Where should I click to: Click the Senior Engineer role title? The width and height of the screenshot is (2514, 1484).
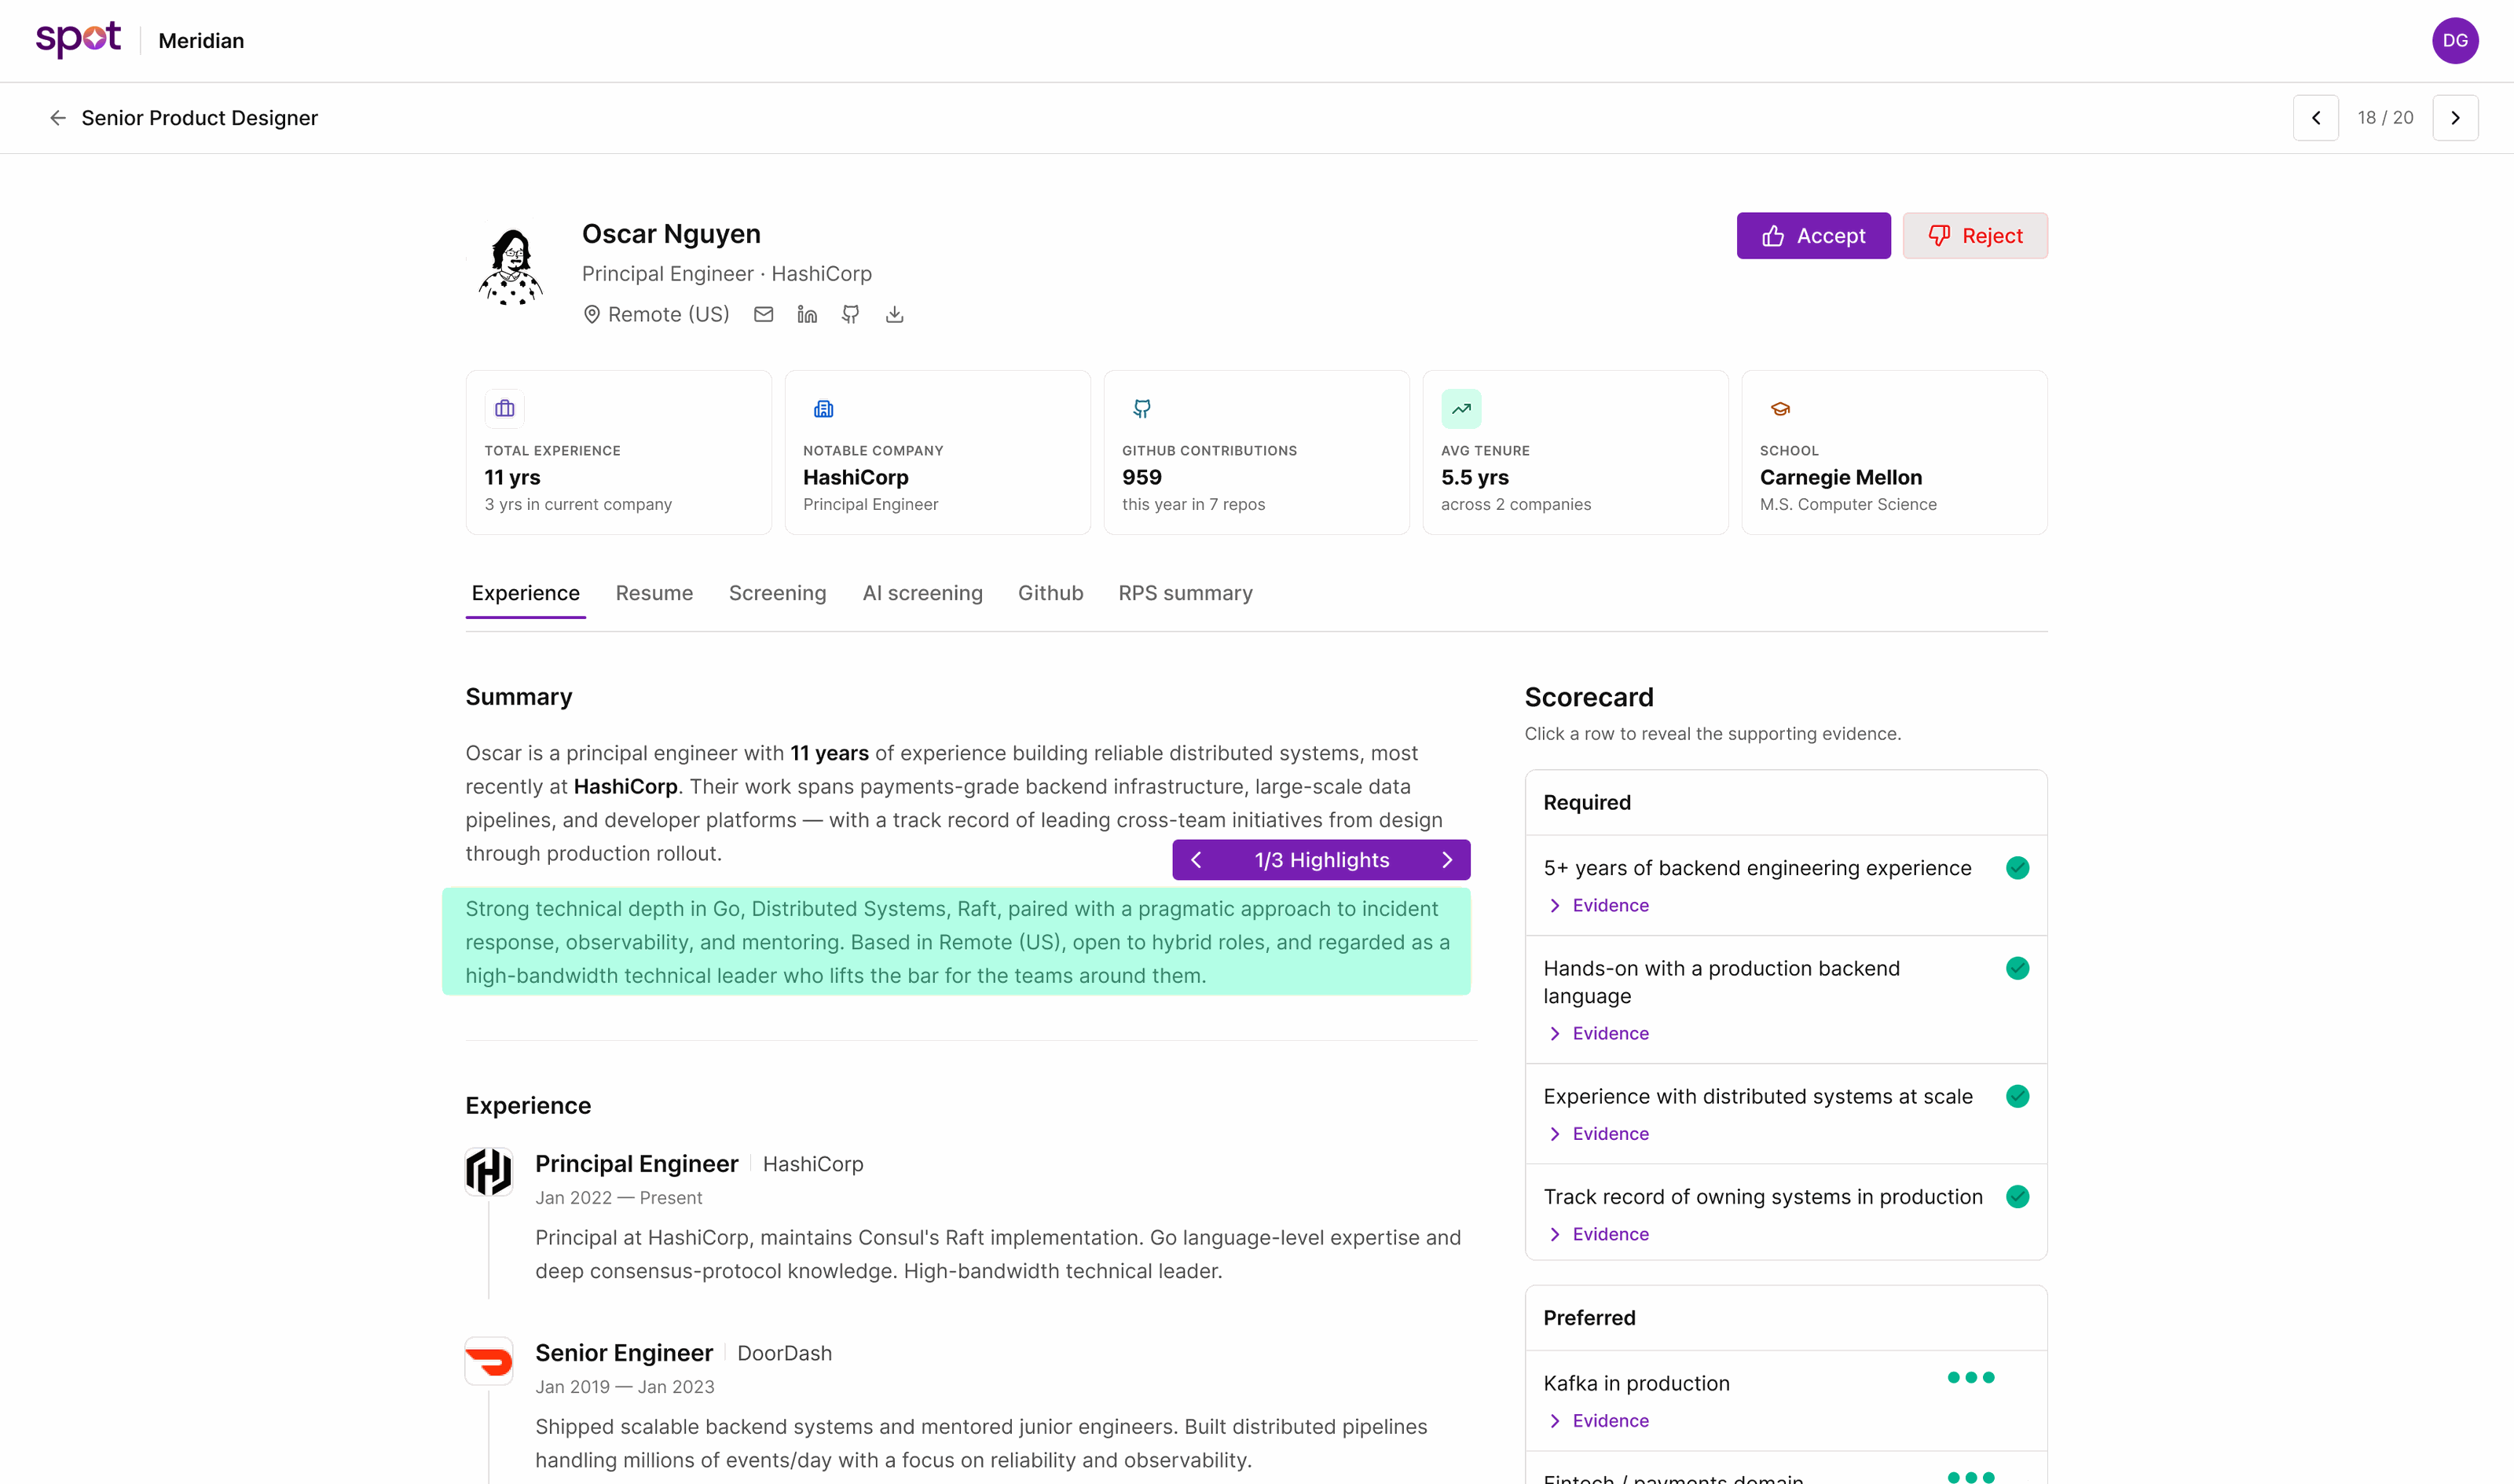pos(624,1353)
